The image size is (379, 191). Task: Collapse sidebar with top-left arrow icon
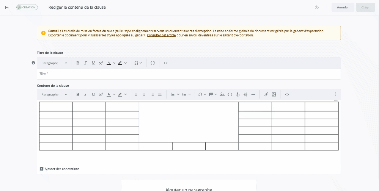(x=7, y=7)
